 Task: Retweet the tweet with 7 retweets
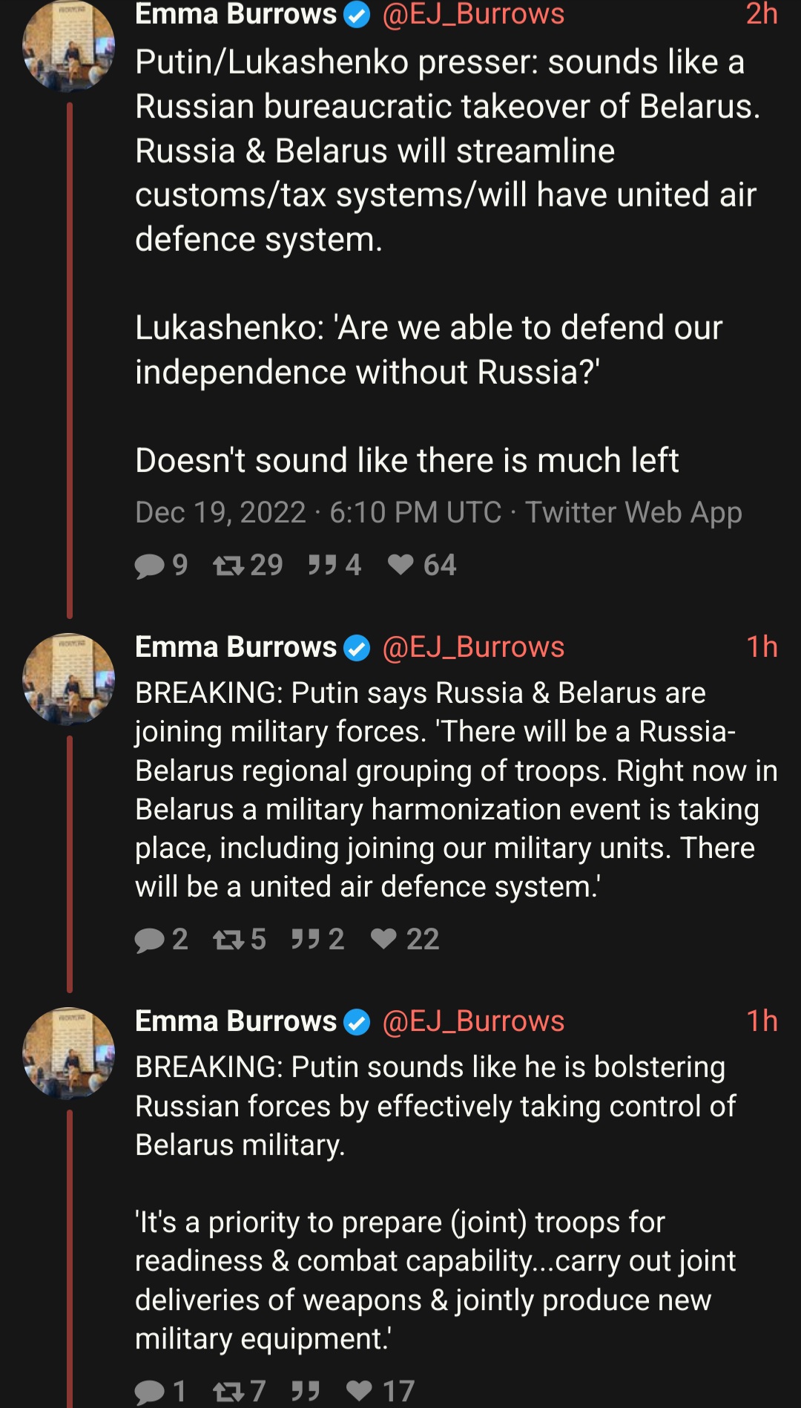(228, 1391)
